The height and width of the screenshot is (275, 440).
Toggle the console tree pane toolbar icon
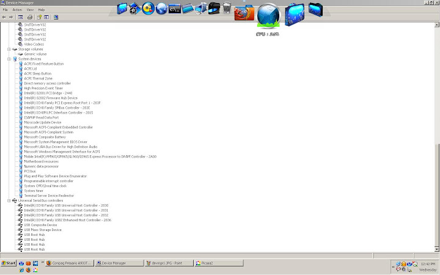click(x=21, y=17)
